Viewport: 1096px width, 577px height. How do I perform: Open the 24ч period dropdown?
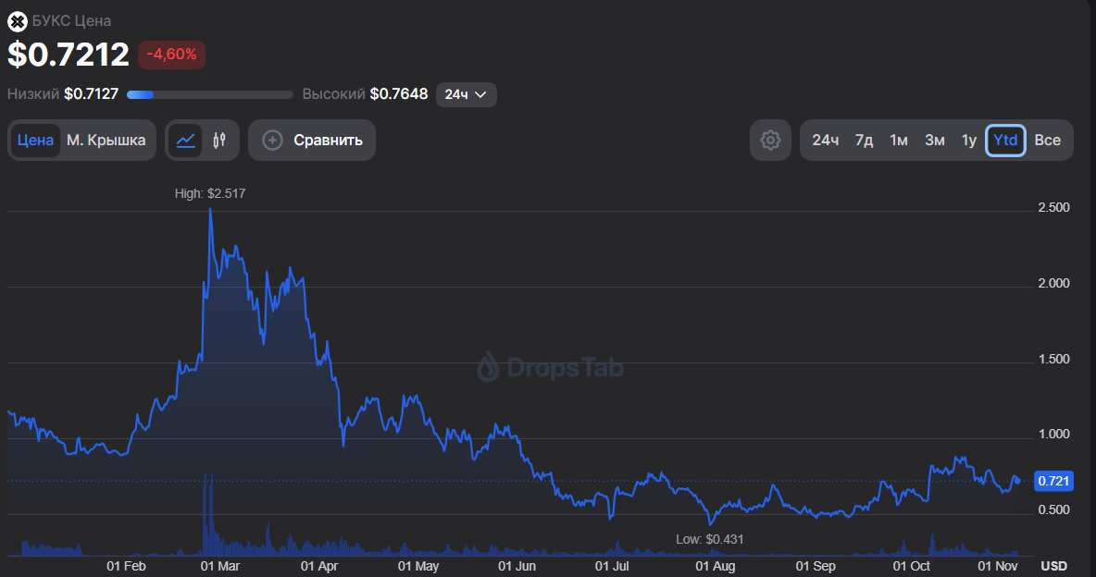[x=467, y=94]
